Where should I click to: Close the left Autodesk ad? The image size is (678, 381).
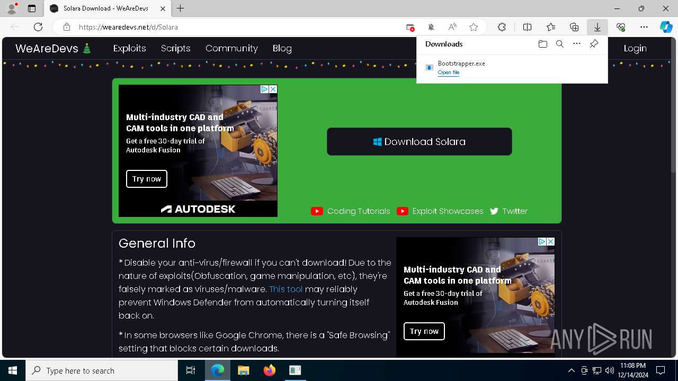[x=273, y=89]
